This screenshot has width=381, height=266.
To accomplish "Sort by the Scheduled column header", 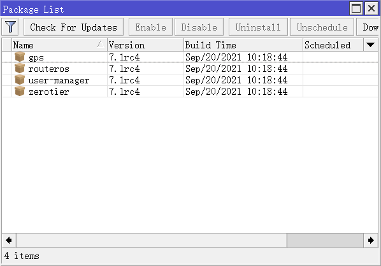I will pyautogui.click(x=333, y=45).
